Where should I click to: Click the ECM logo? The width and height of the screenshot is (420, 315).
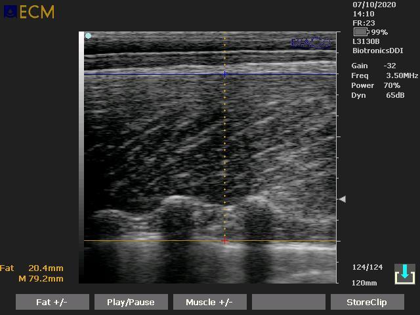tap(30, 12)
